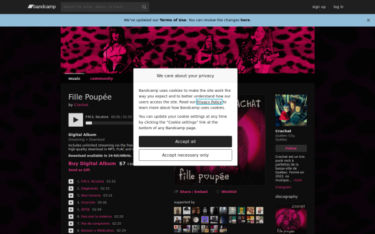Play track 3 Mon homme
Screen dimensions: 375x234
[x=71, y=195]
